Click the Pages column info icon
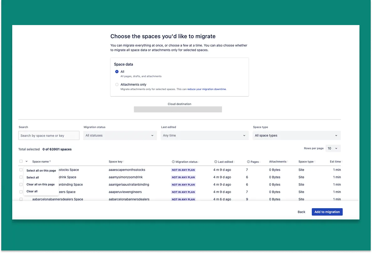The image size is (372, 253). pos(248,162)
